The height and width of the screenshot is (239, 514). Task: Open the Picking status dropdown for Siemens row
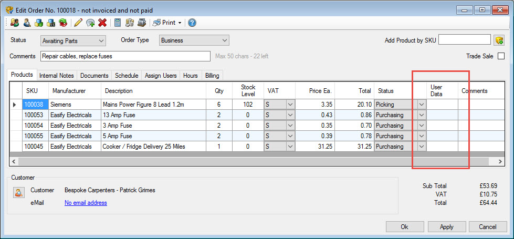[x=422, y=105]
